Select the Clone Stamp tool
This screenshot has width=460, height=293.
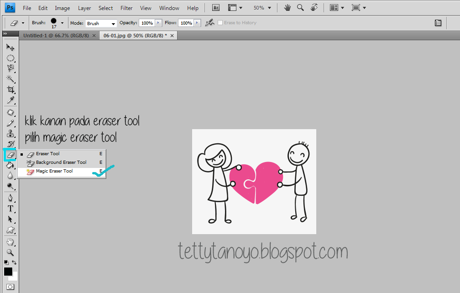(10, 134)
